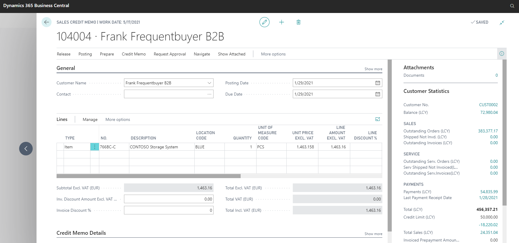Go back using the round arrow button
Screen dimensions: 519x243
click(x=47, y=22)
